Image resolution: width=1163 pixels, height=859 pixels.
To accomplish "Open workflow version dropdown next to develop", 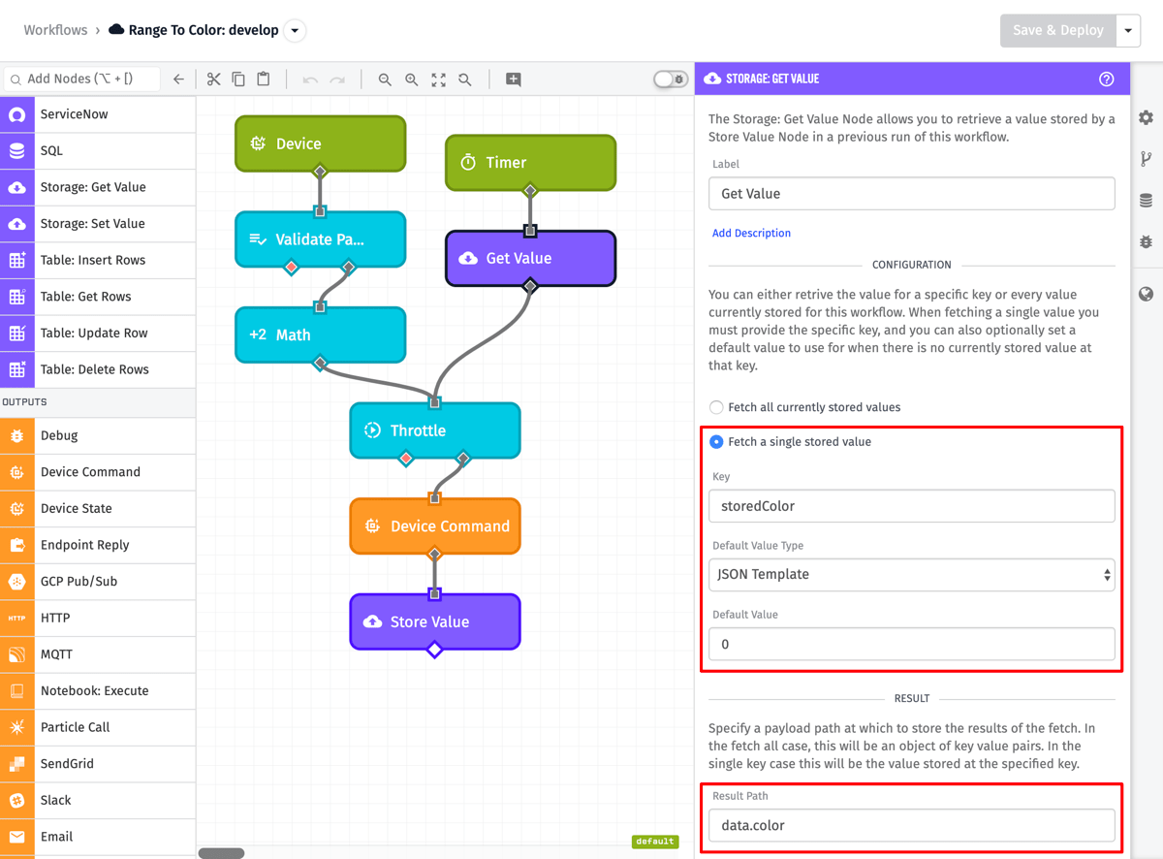I will 295,30.
